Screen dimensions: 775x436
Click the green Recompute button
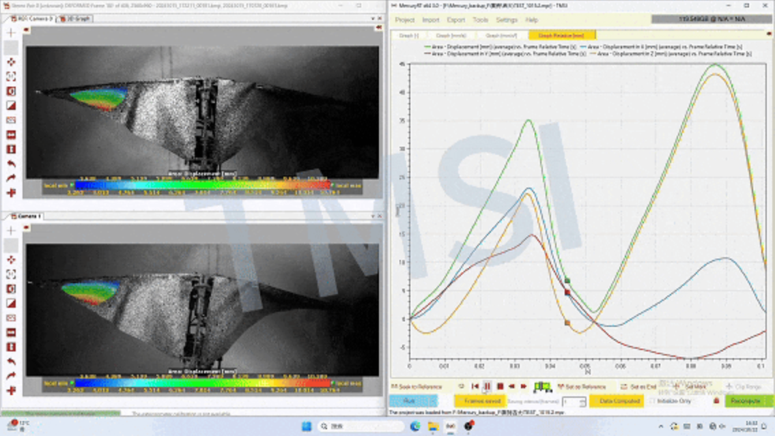(744, 401)
